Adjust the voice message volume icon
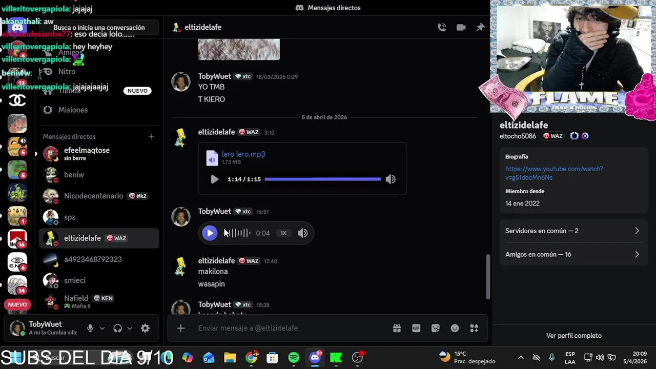The image size is (656, 369). pyautogui.click(x=303, y=233)
